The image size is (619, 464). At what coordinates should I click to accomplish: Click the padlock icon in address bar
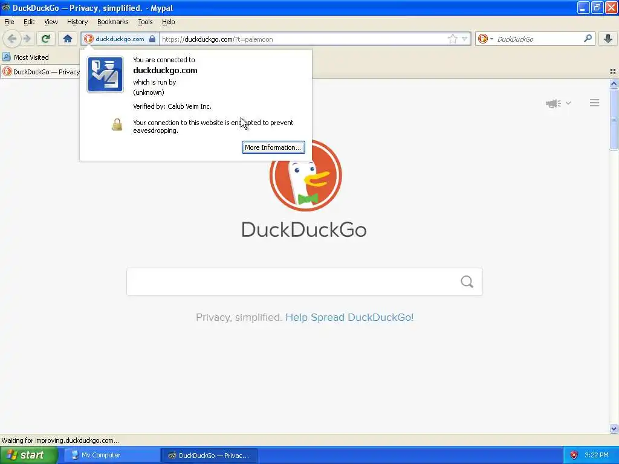coord(152,39)
